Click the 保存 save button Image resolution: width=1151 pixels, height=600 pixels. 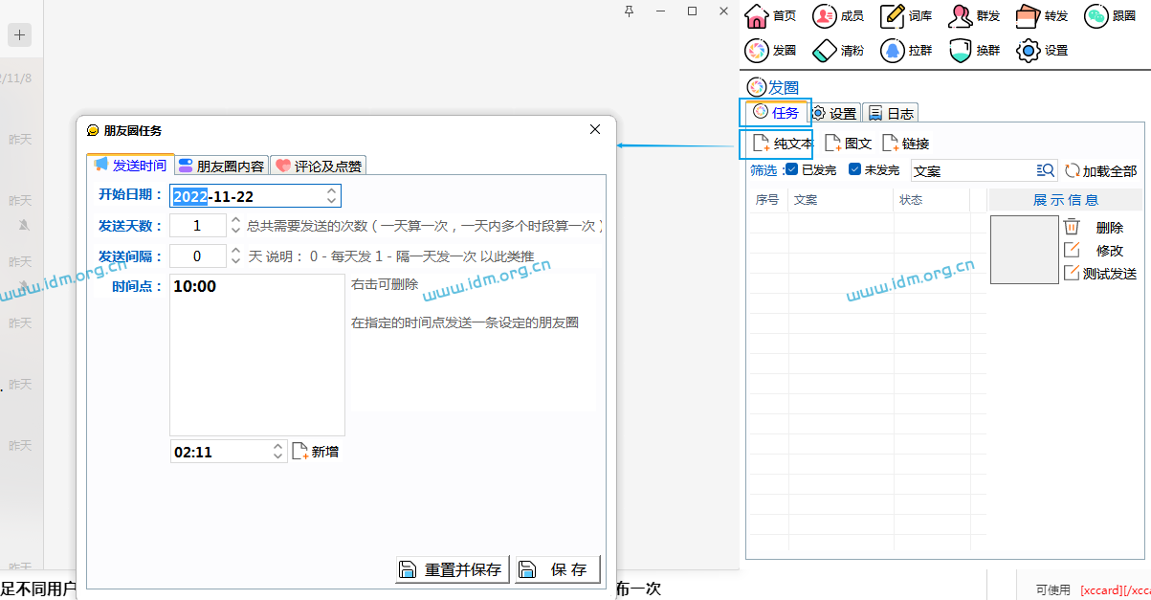pyautogui.click(x=557, y=569)
